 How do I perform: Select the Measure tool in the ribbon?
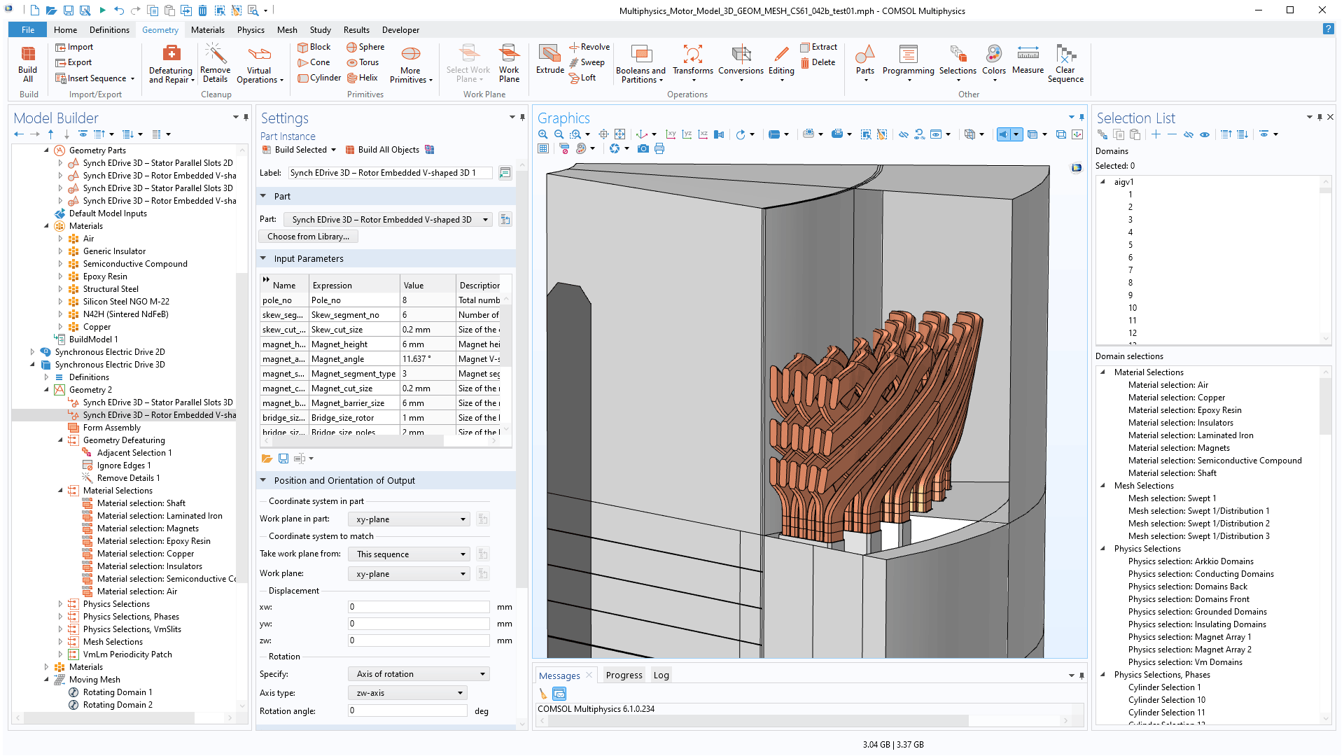click(x=1028, y=62)
